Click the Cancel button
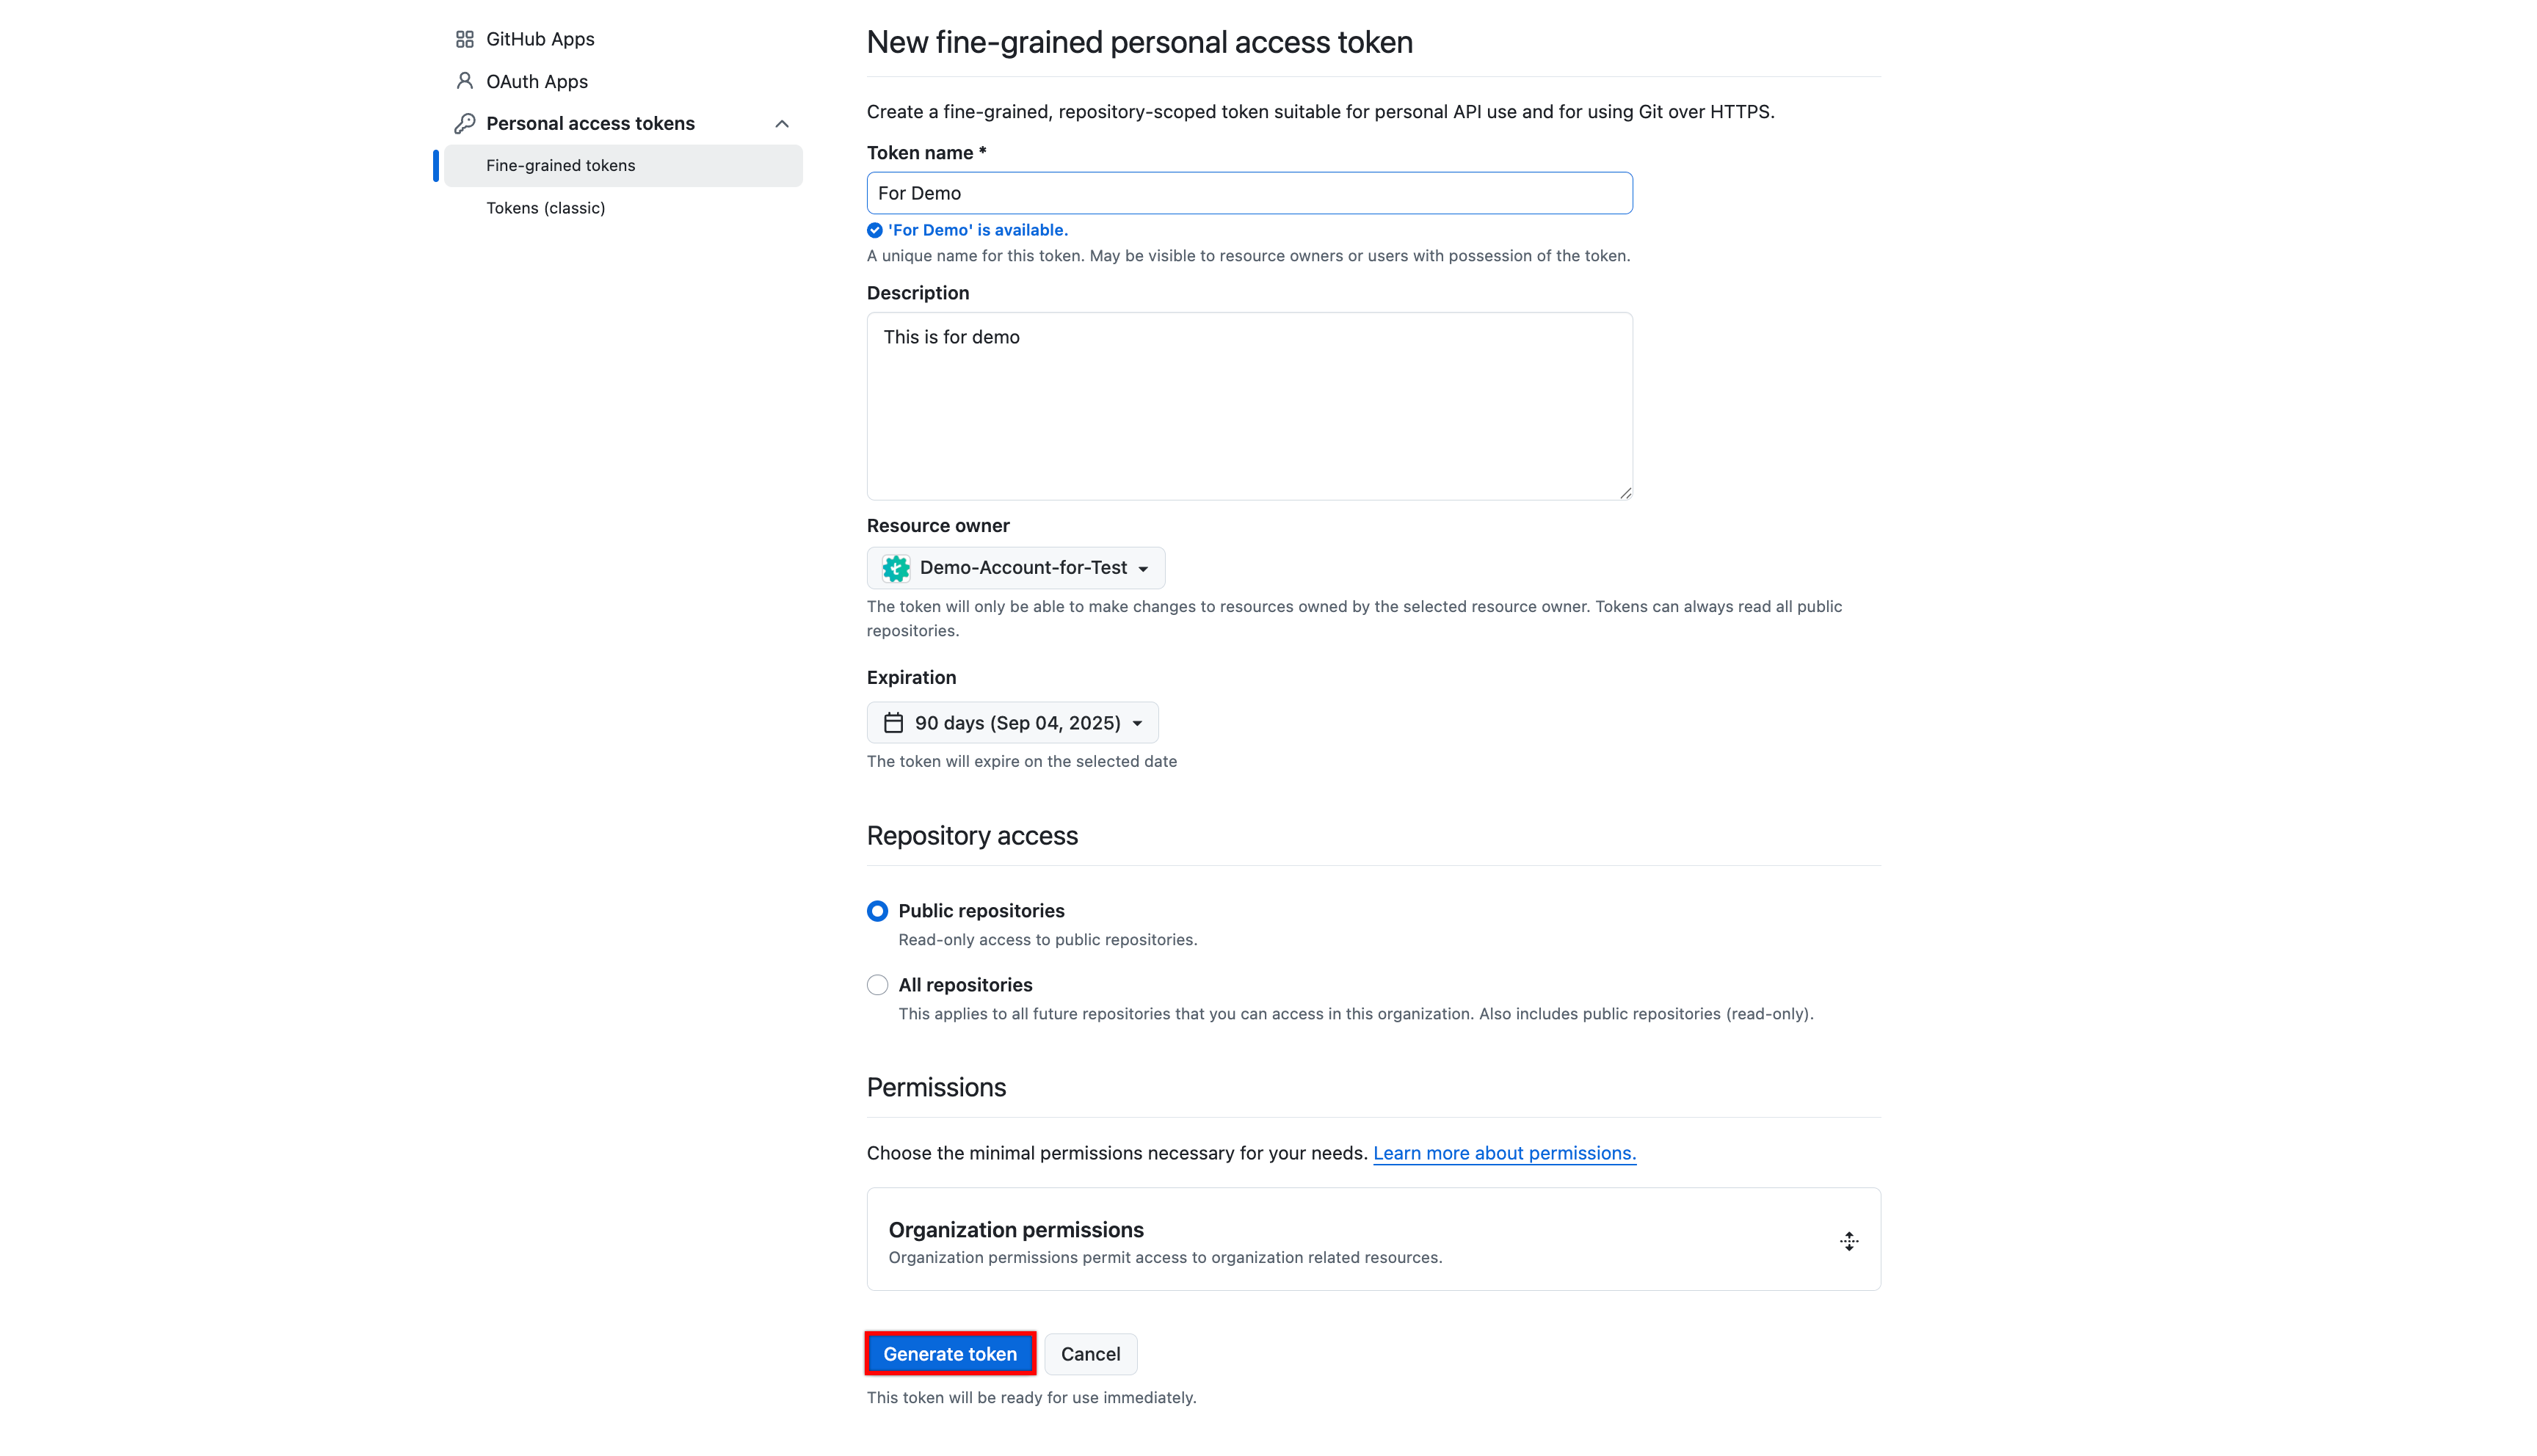2537x1456 pixels. pos(1090,1353)
